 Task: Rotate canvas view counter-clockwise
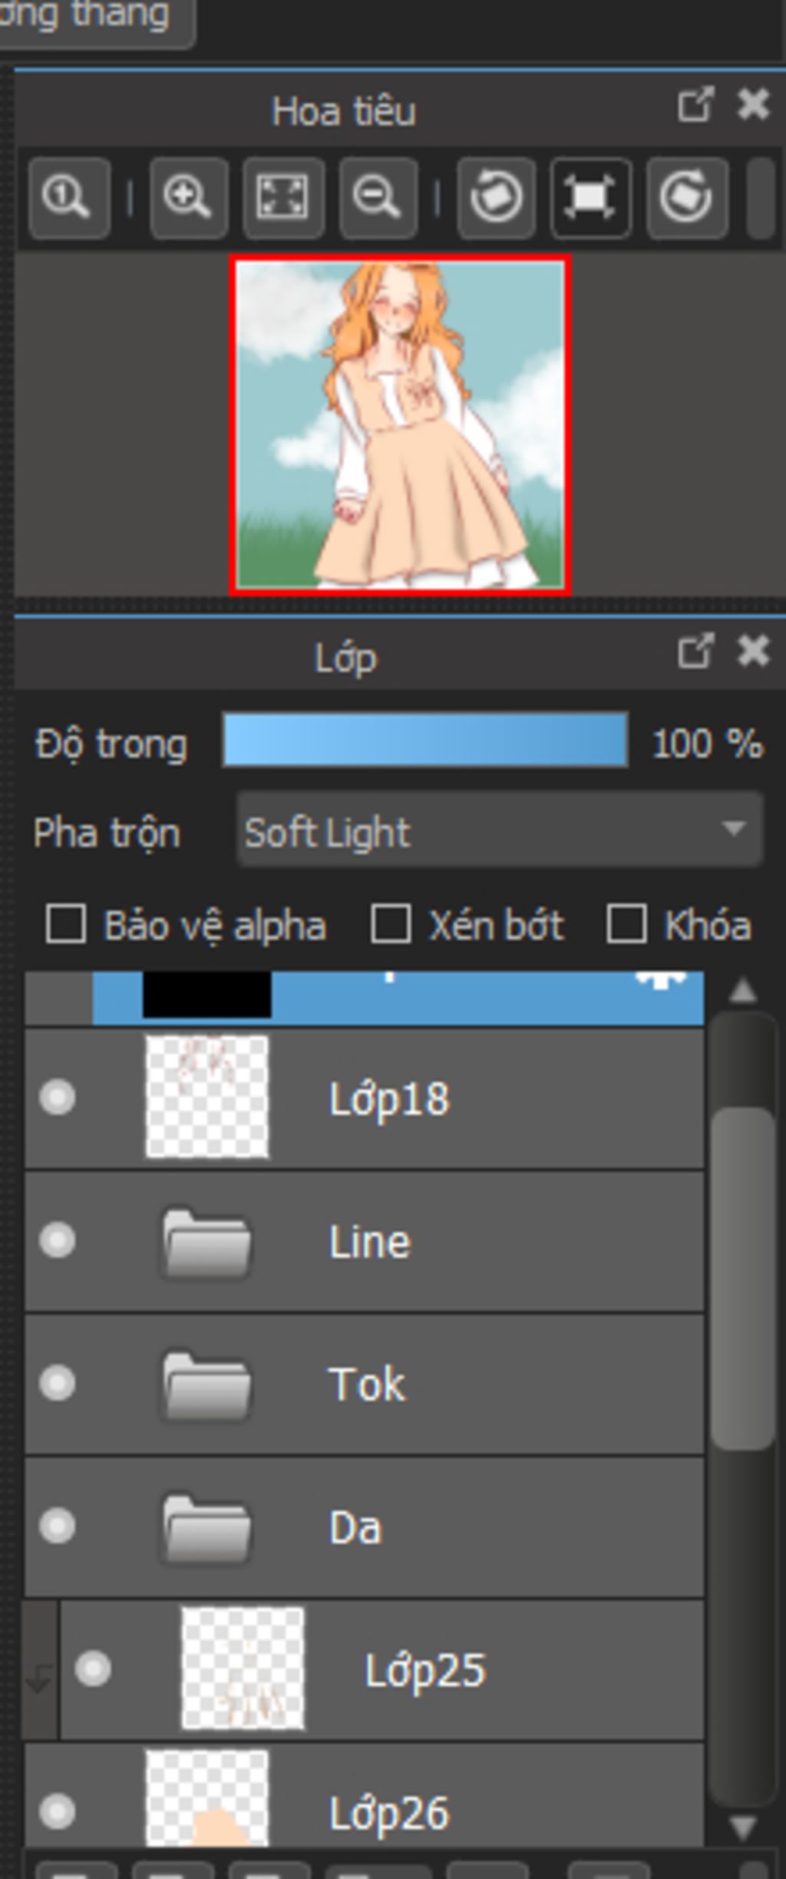tap(497, 197)
